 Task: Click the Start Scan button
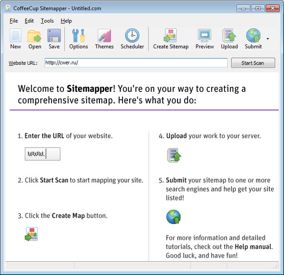[x=253, y=63]
